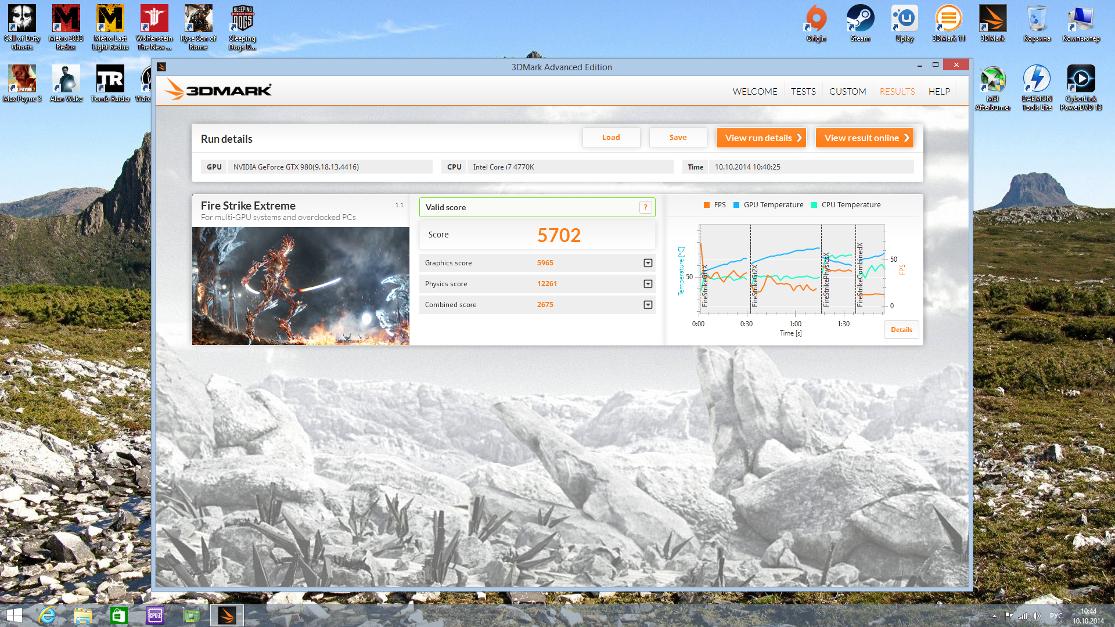The height and width of the screenshot is (627, 1115).
Task: Click the Valid score help question mark icon
Action: [645, 207]
